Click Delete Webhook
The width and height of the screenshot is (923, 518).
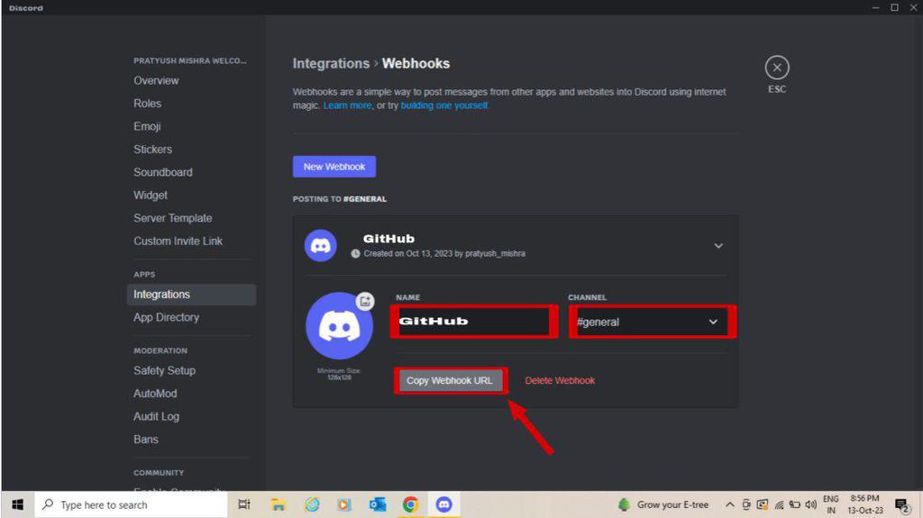click(559, 380)
